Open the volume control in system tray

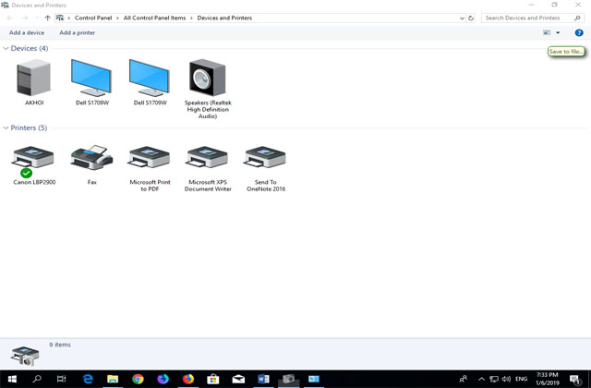[506, 379]
